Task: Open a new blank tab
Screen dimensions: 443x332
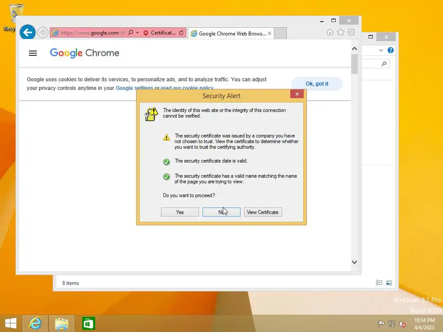Action: [x=280, y=33]
